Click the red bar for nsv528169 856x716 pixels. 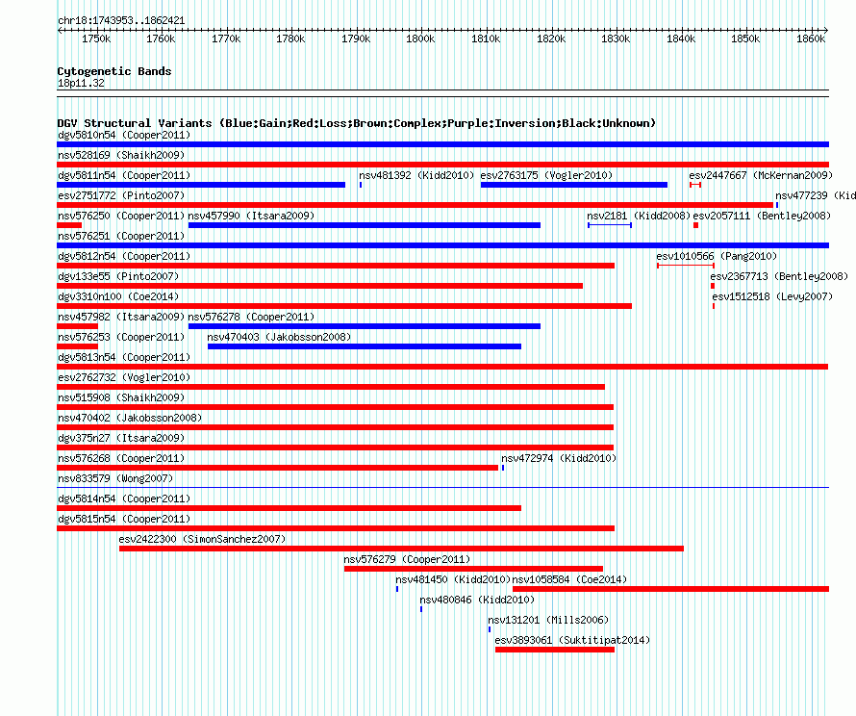(x=442, y=165)
